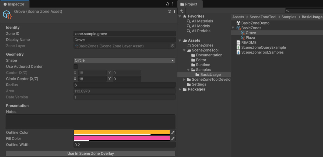Click the plus create button in Project
The image size is (323, 157).
coord(182,11)
